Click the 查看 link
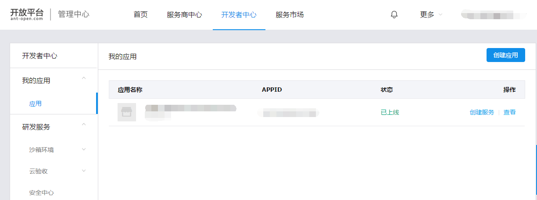This screenshot has height=200, width=537. point(509,112)
